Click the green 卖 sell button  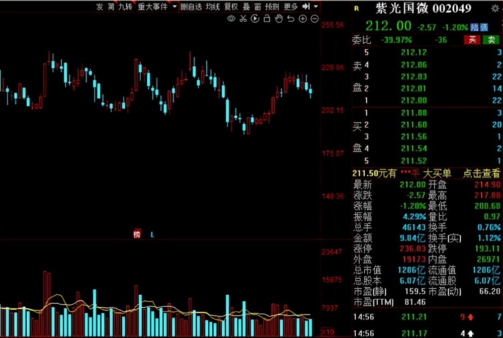coord(491,40)
